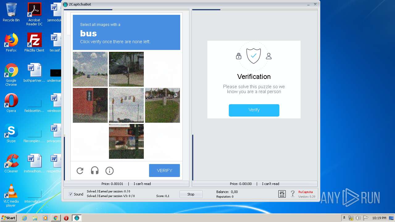Open the Windows Start menu
Viewport: 395px width, 222px height.
click(x=8, y=218)
